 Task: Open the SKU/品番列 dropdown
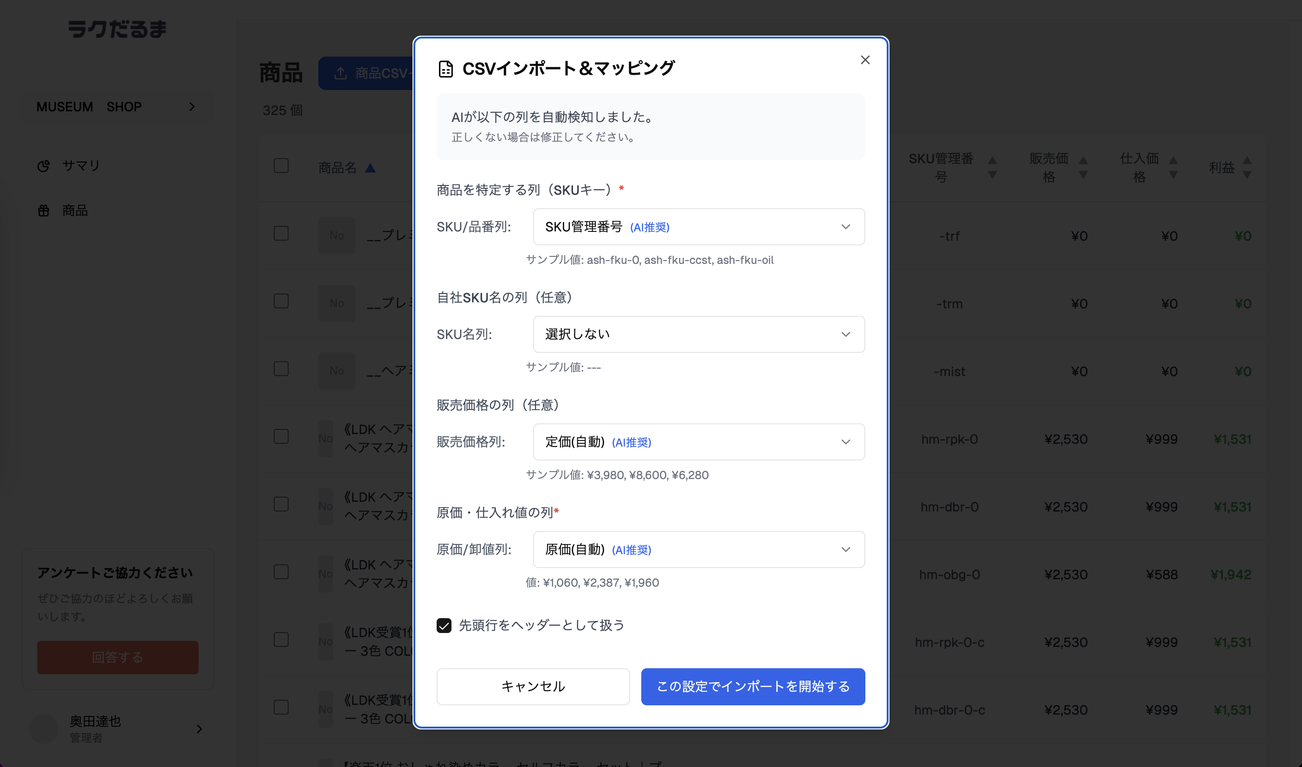699,226
